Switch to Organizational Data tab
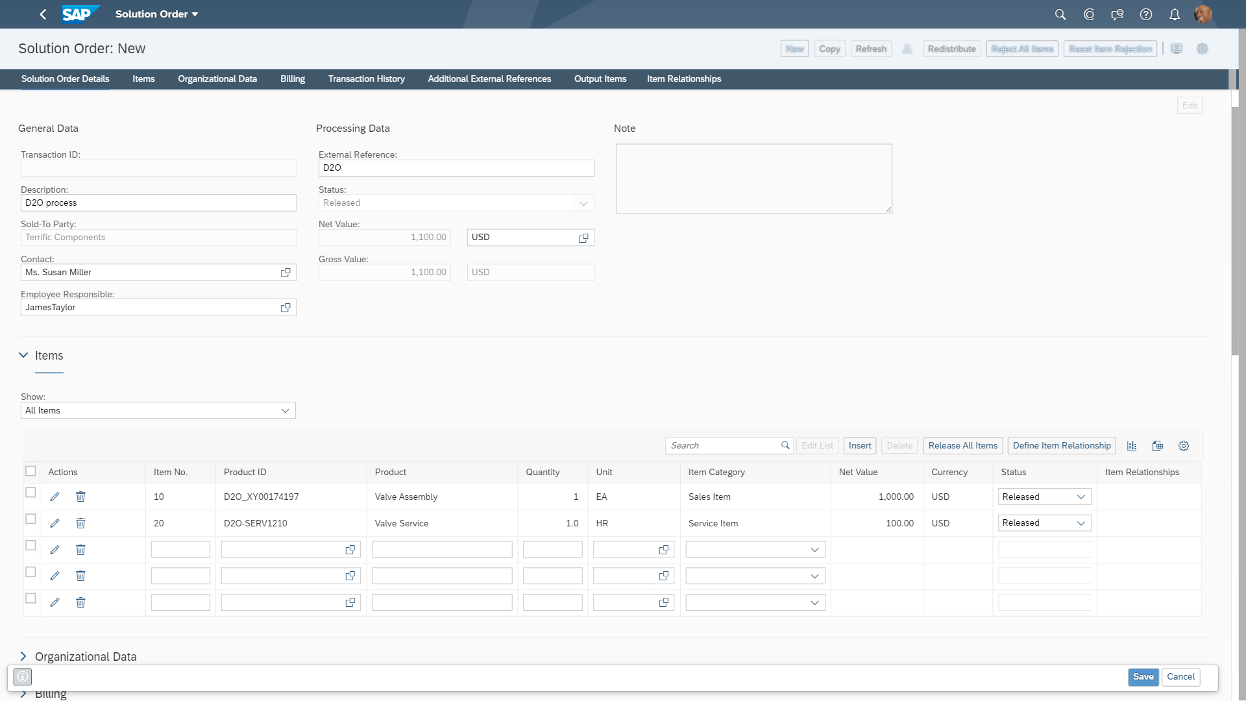The width and height of the screenshot is (1246, 701). tap(217, 79)
